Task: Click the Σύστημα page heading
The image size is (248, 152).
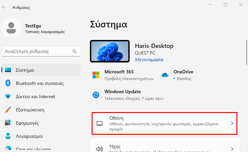Action: coord(109,24)
